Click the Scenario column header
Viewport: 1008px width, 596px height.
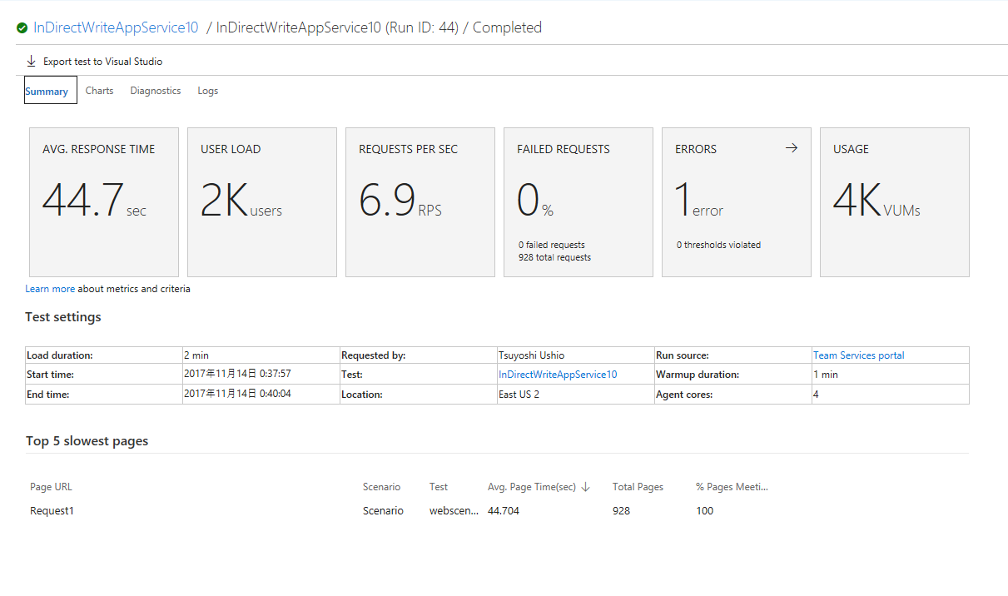pyautogui.click(x=381, y=487)
